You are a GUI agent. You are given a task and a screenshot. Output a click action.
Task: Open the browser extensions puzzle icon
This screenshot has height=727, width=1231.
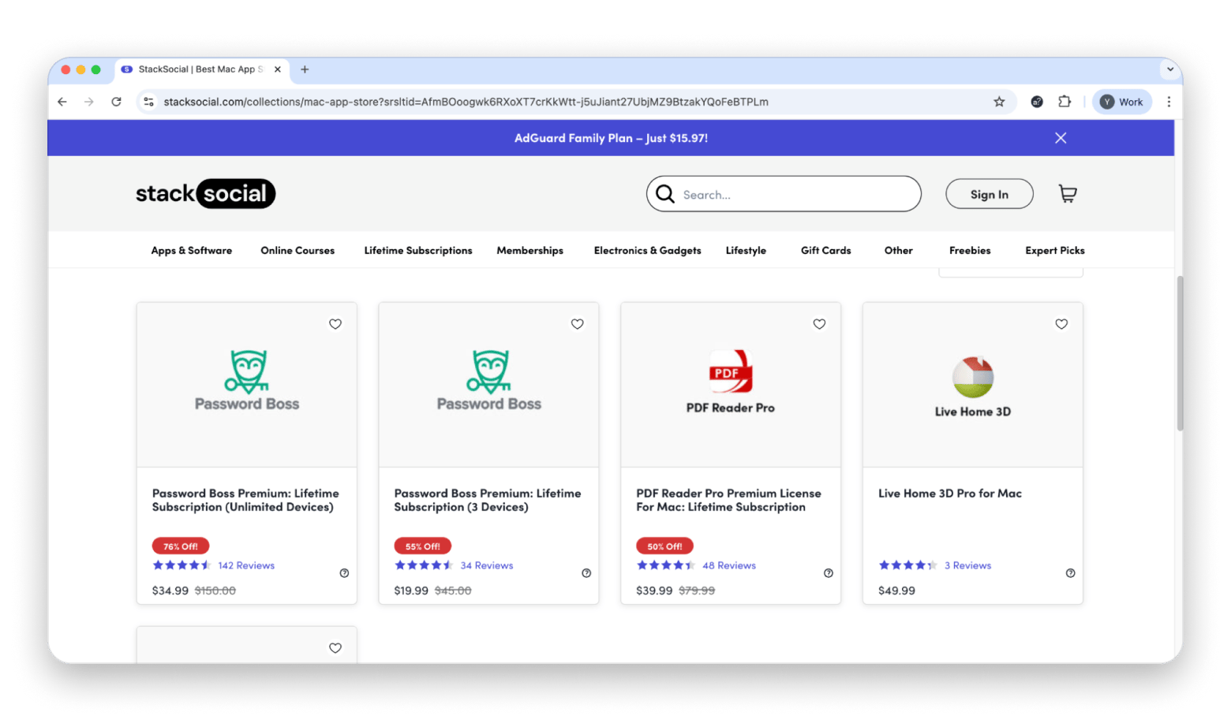click(1064, 102)
